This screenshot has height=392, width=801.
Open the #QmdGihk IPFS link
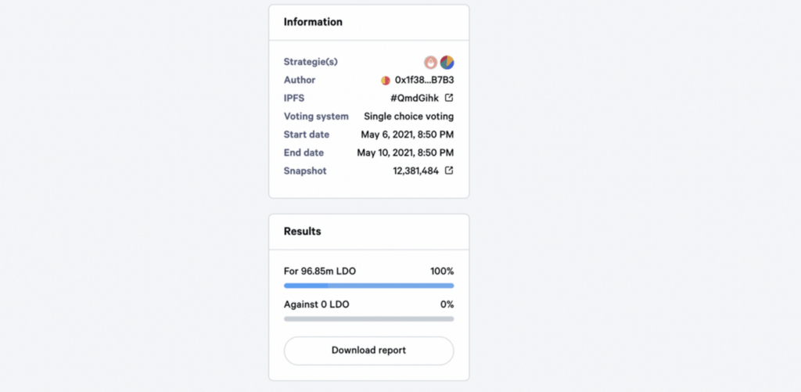[x=414, y=98]
